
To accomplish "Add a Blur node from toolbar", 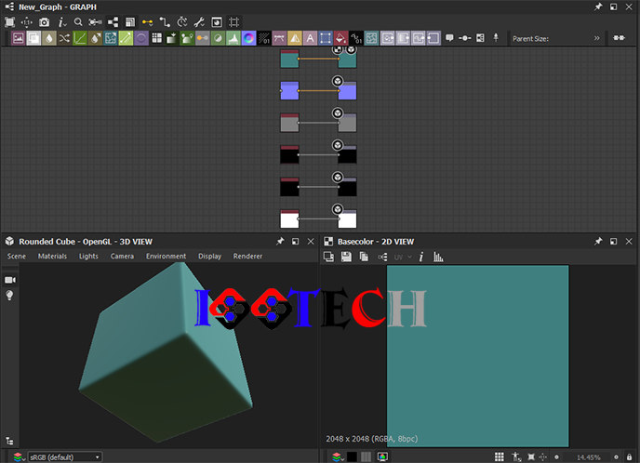I will pos(49,38).
